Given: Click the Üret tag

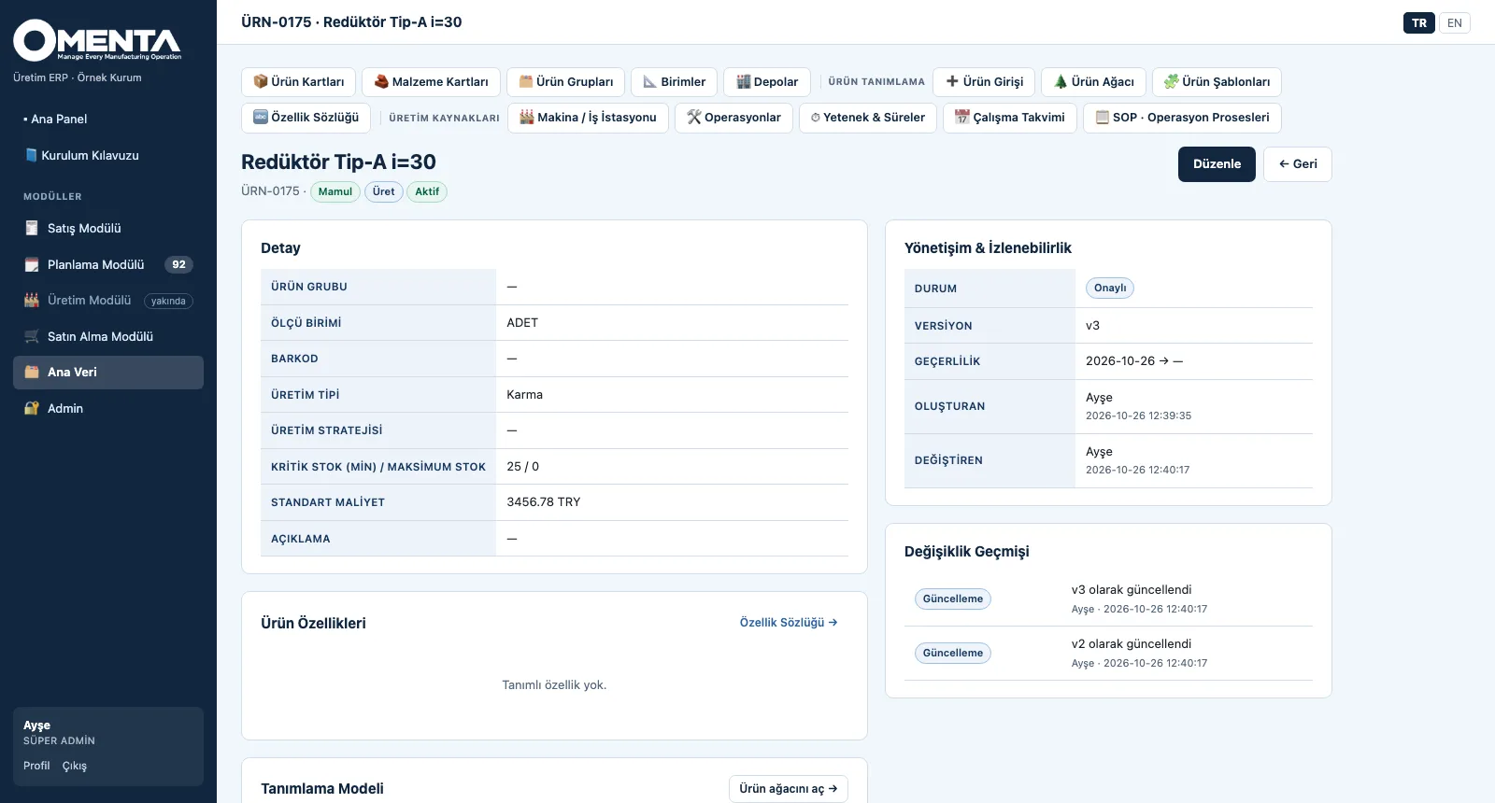Looking at the screenshot, I should 383,191.
